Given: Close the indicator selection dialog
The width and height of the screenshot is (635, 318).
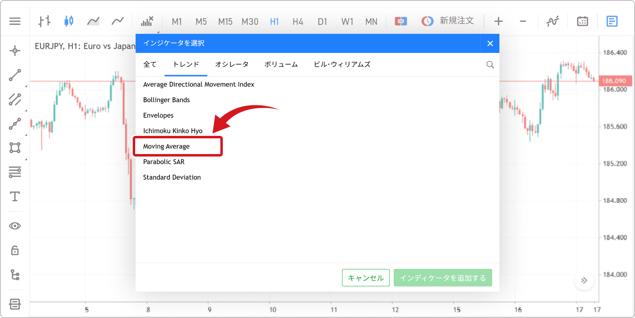Looking at the screenshot, I should point(490,43).
